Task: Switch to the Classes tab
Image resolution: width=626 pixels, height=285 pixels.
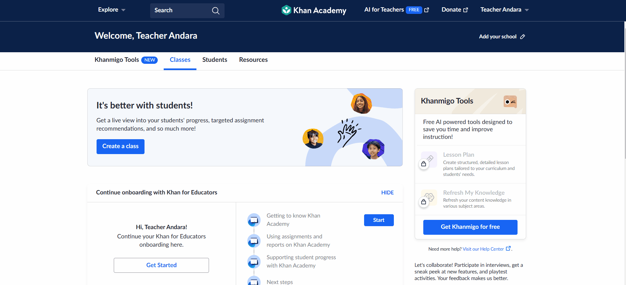Action: pyautogui.click(x=180, y=60)
